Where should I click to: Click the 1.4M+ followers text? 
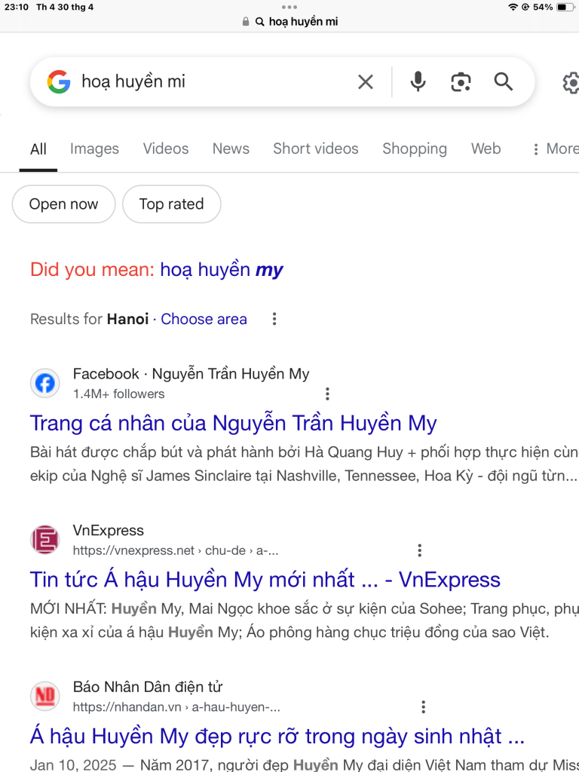point(118,394)
